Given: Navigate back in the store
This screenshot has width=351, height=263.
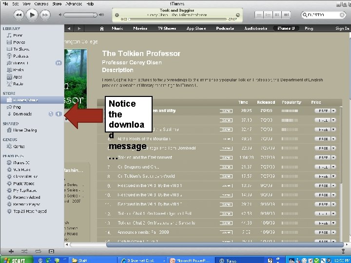Looking at the screenshot, I should [x=69, y=28].
